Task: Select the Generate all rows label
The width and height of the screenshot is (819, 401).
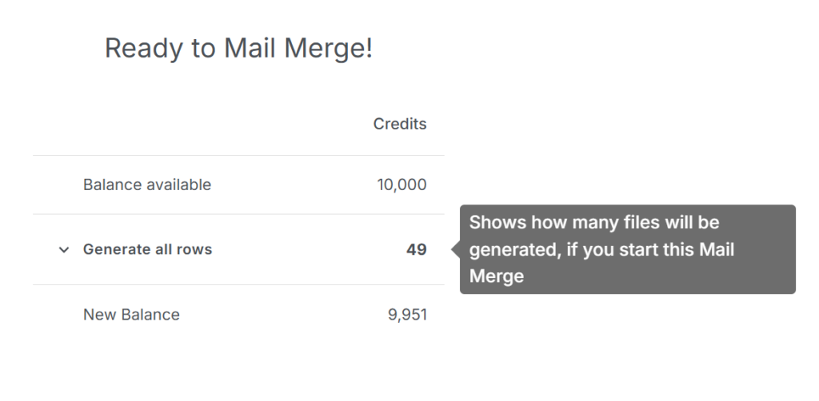Action: click(x=147, y=249)
